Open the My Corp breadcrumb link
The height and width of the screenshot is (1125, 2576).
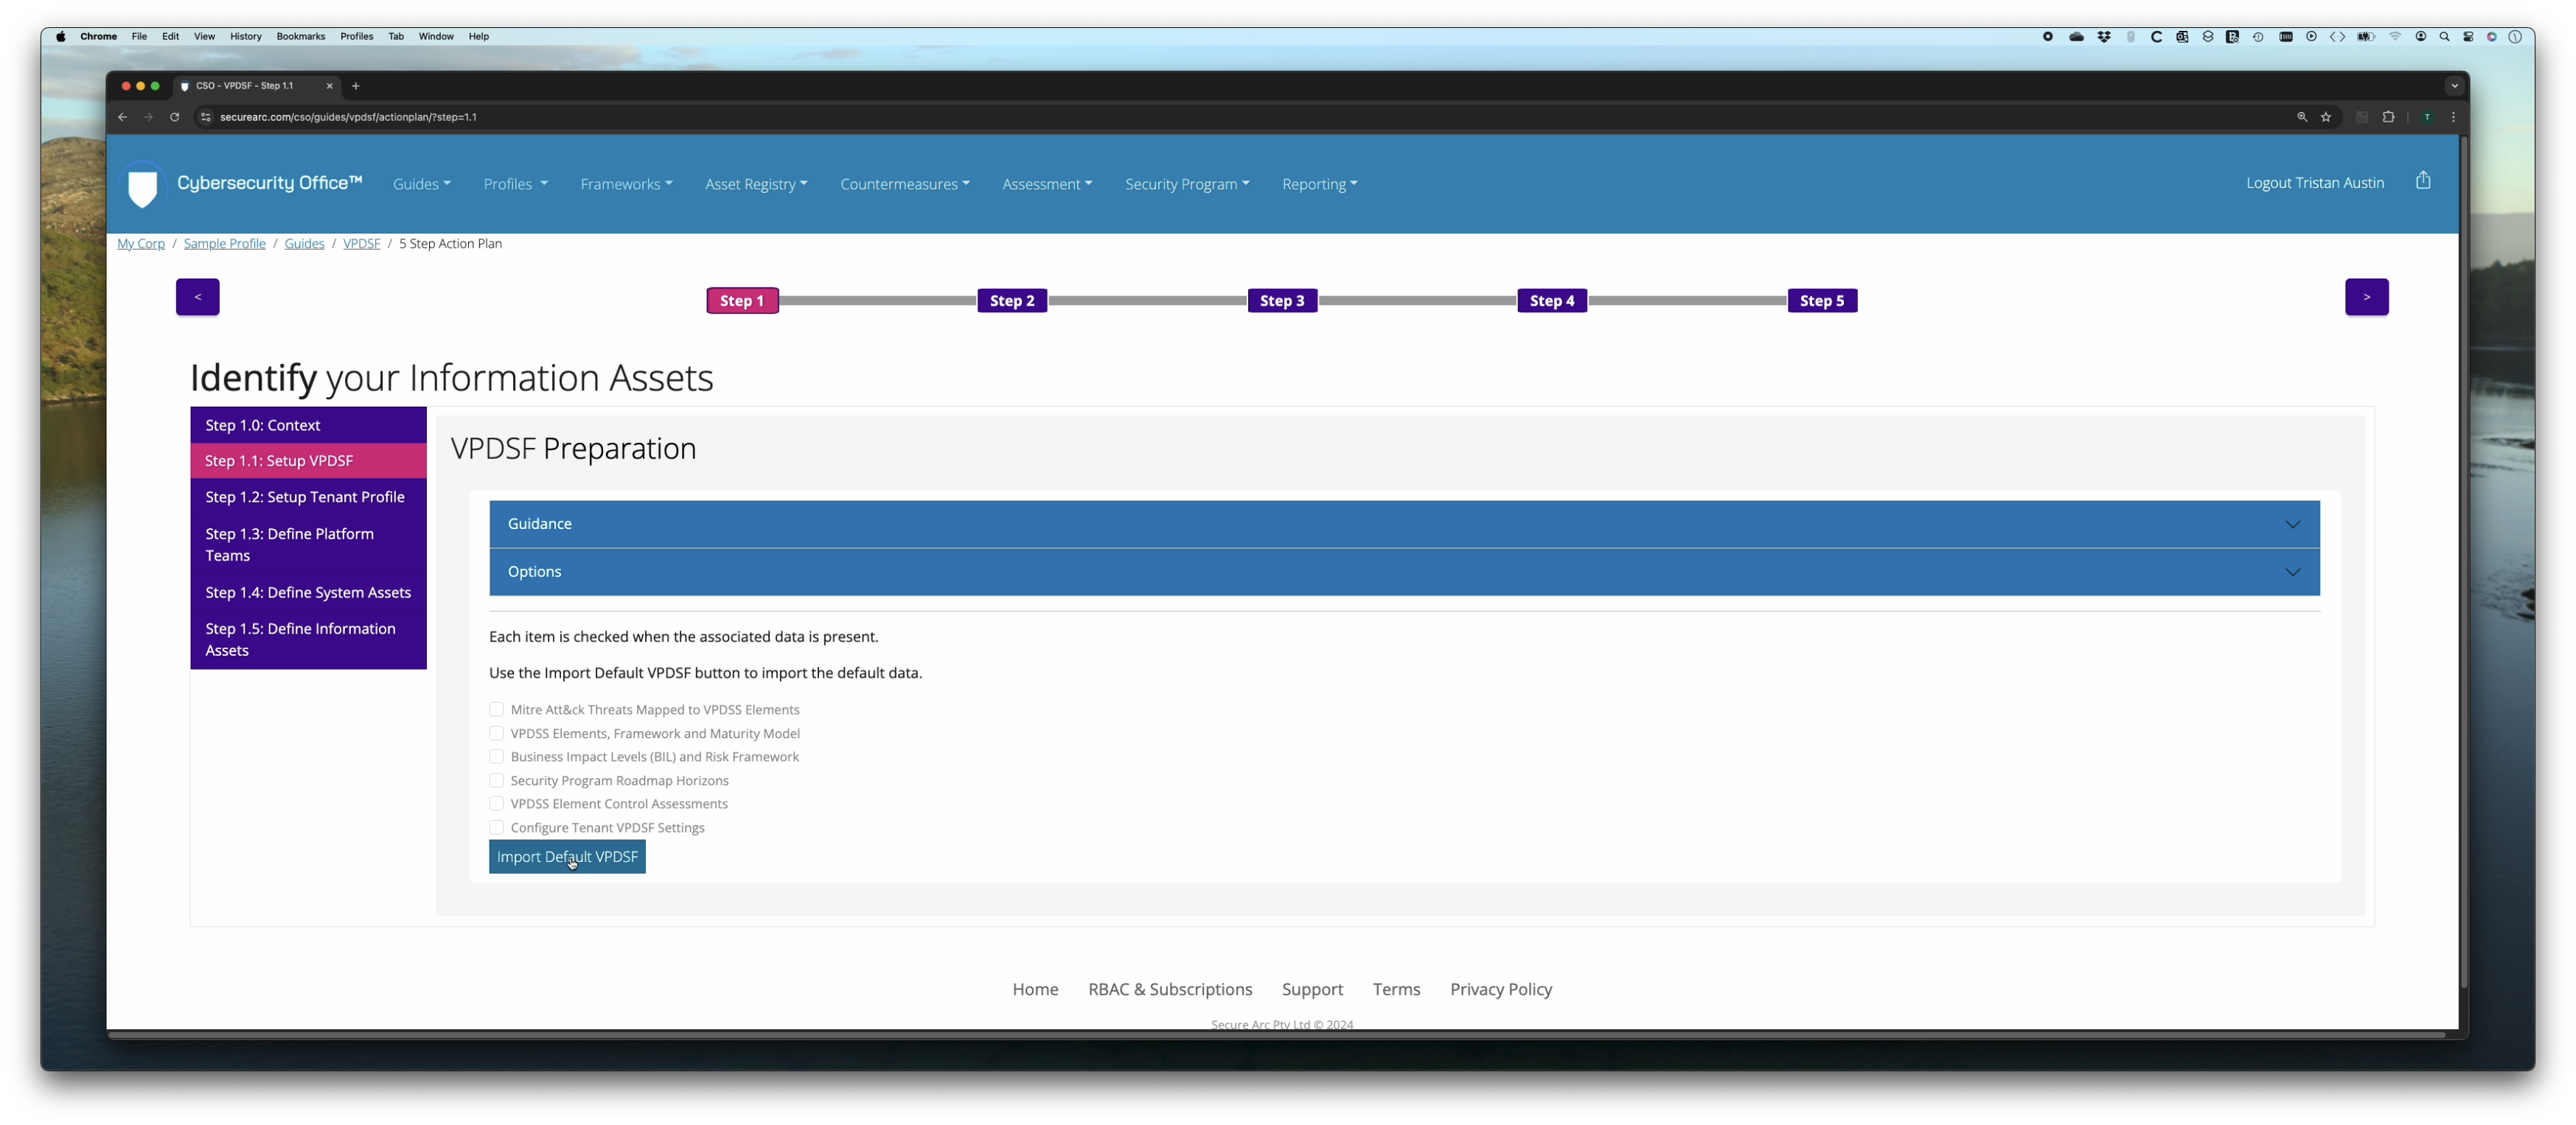click(141, 244)
